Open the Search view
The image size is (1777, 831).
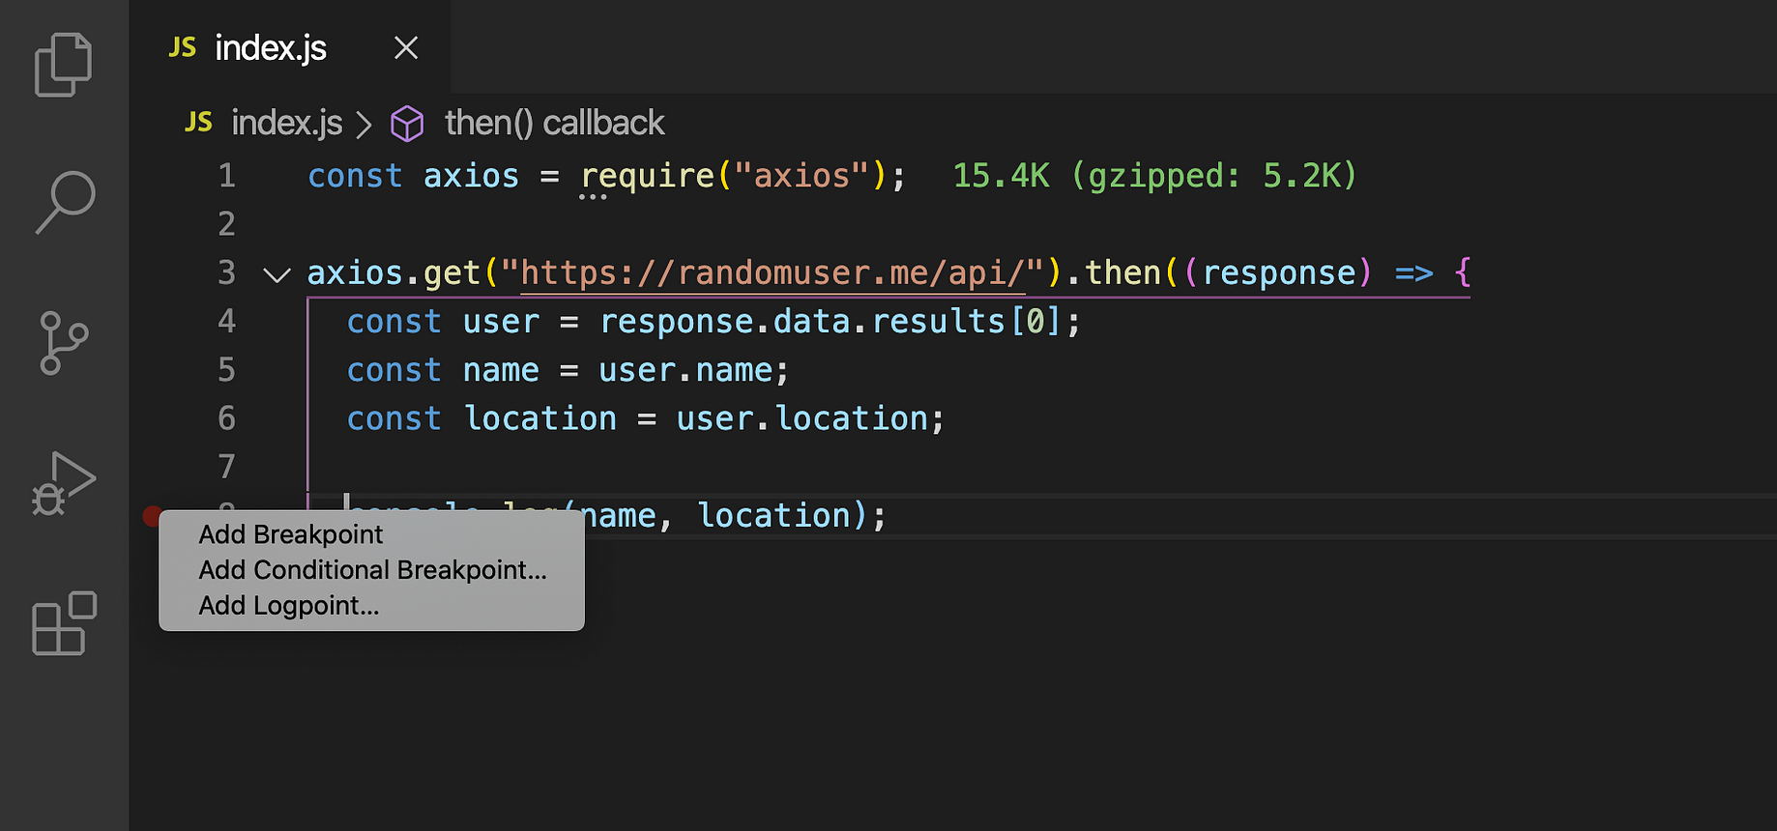(x=65, y=202)
